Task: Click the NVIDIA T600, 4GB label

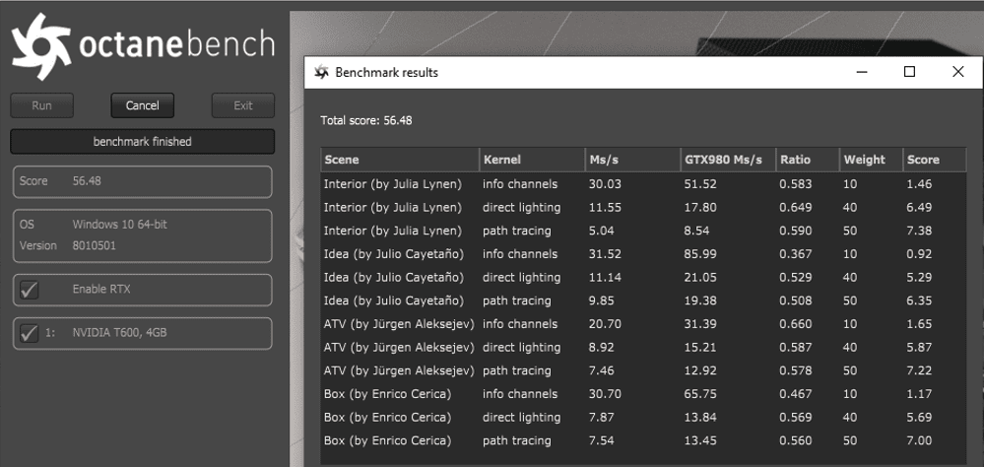Action: click(119, 333)
